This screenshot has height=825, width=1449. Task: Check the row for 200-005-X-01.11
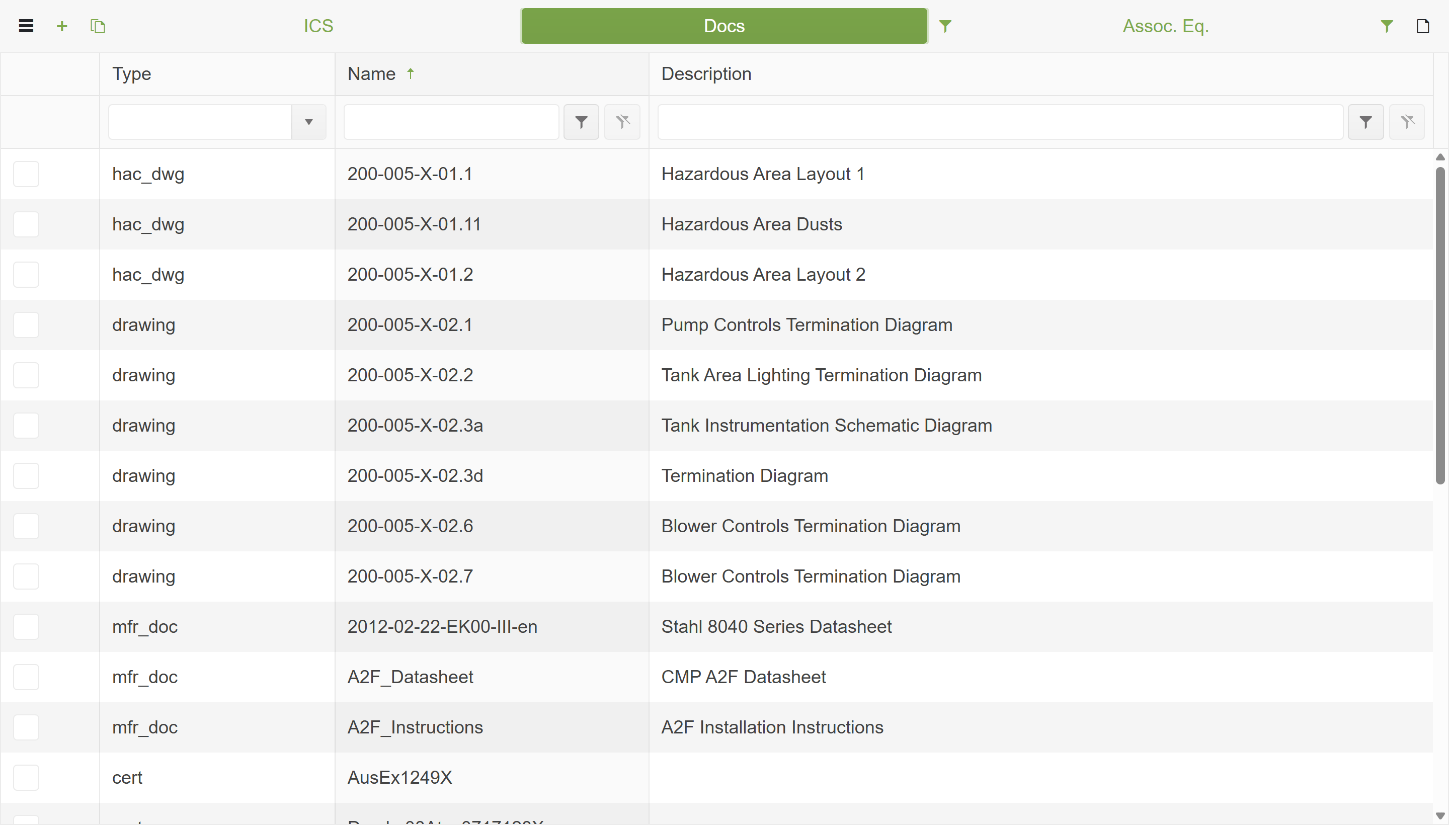26,224
